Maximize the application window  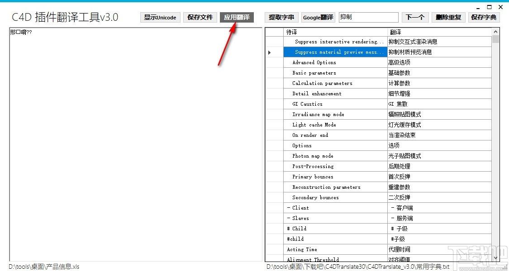489,7
